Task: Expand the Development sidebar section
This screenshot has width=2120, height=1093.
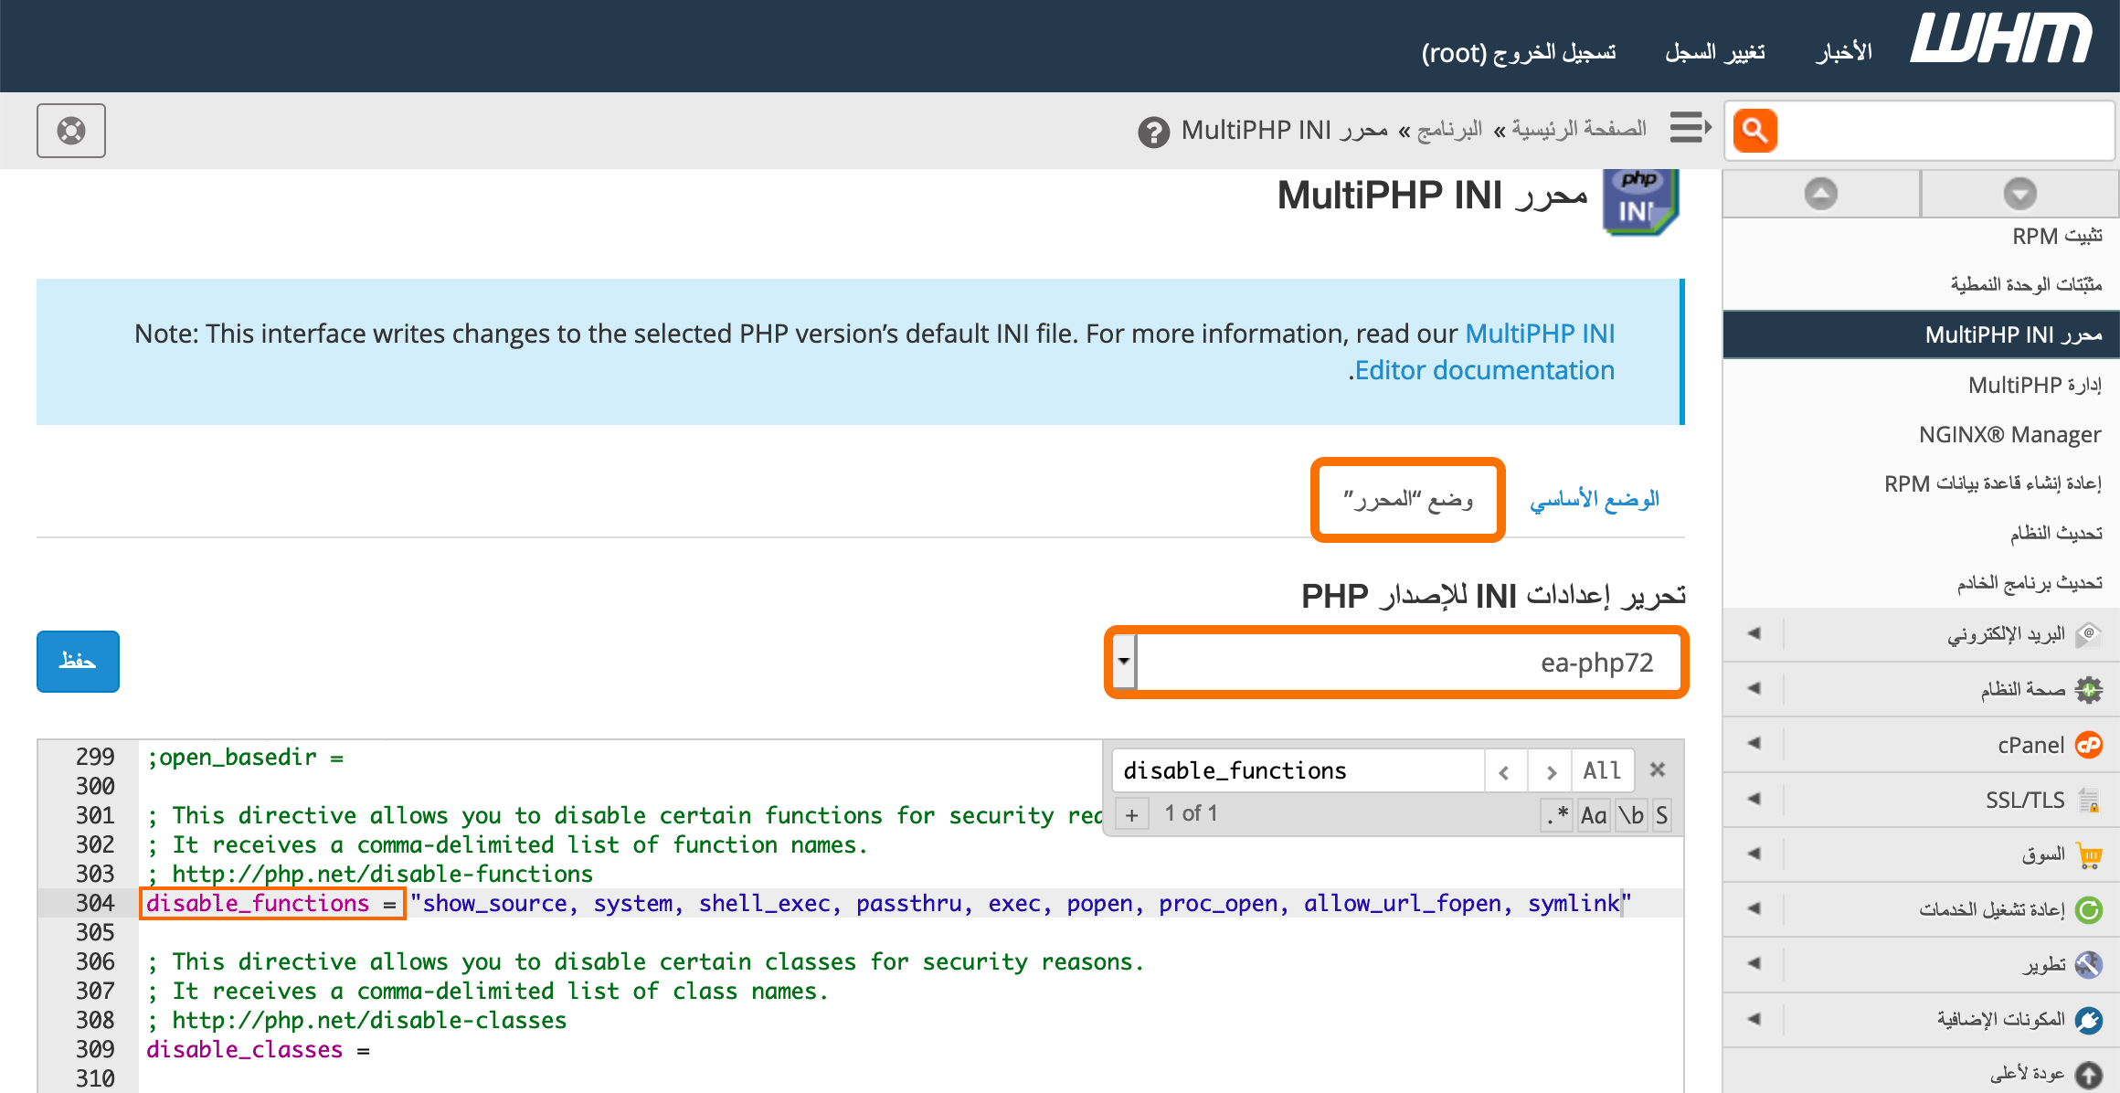Action: pos(1754,963)
